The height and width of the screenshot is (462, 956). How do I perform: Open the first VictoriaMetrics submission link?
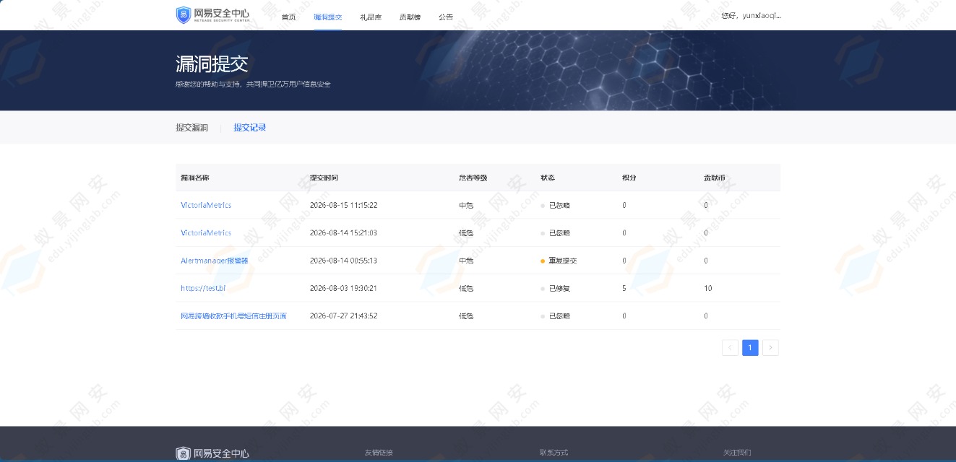pos(206,205)
